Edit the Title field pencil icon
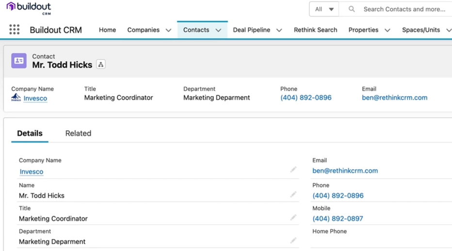Screen dimensions: 452x251 pos(293,218)
